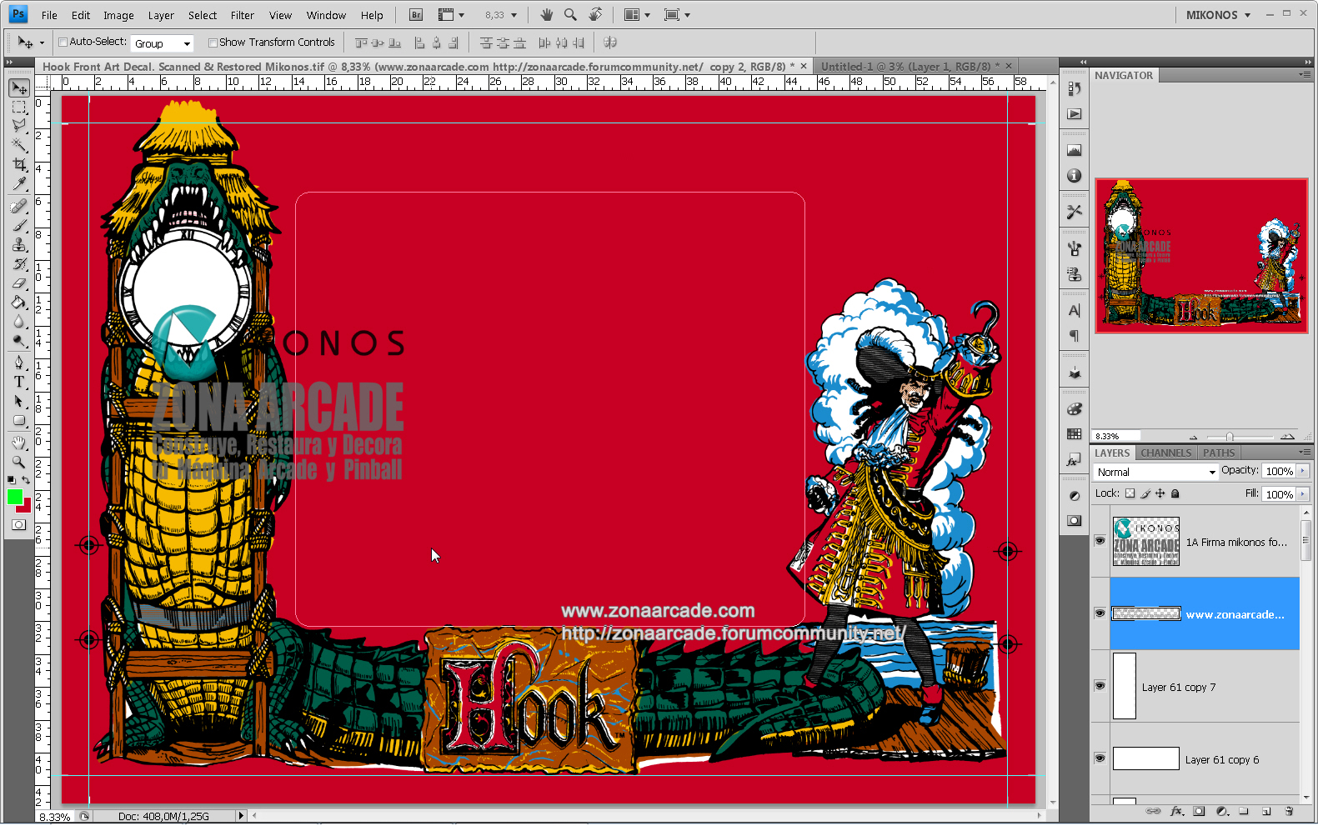Select the Rounded Rectangle shape tool

point(19,420)
